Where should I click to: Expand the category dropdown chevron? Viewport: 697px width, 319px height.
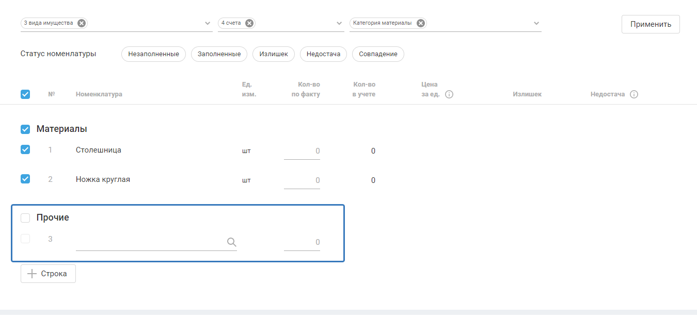coord(536,23)
